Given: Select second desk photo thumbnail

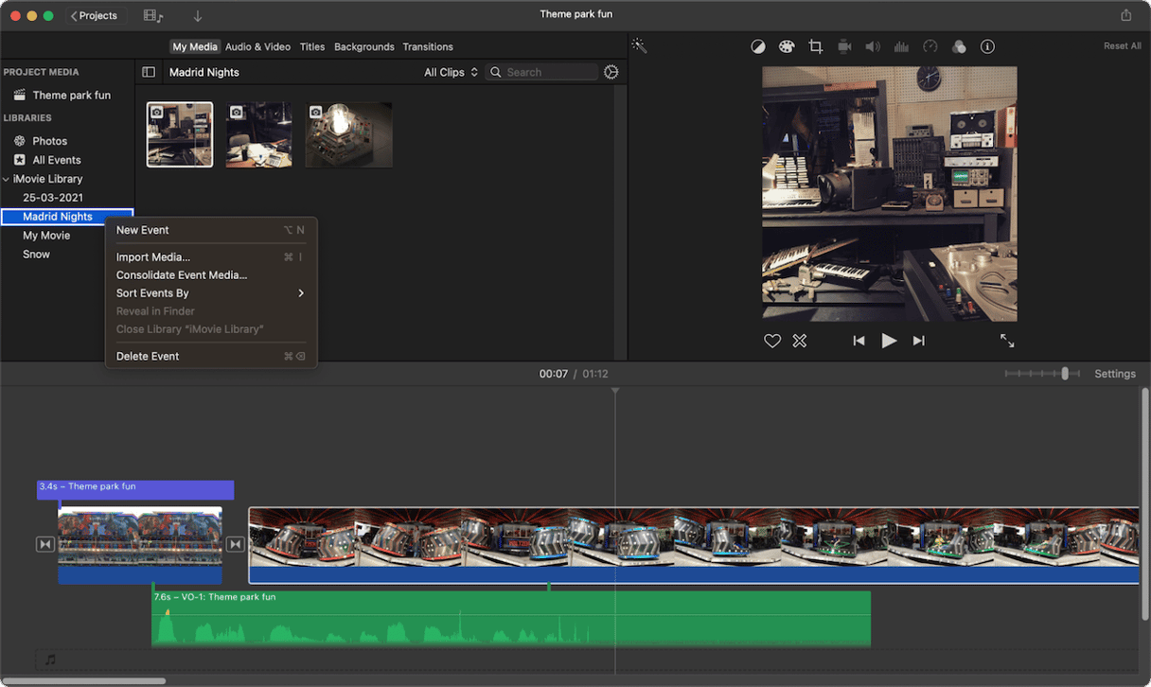Looking at the screenshot, I should click(259, 134).
